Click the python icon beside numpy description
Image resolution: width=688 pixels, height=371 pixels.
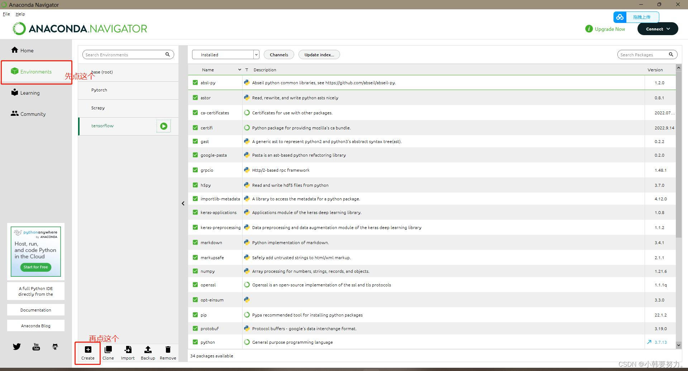coord(247,271)
